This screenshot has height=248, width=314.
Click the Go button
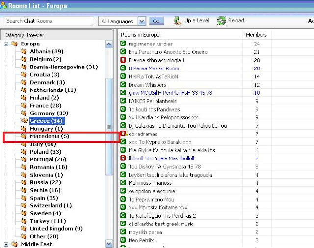tap(157, 21)
